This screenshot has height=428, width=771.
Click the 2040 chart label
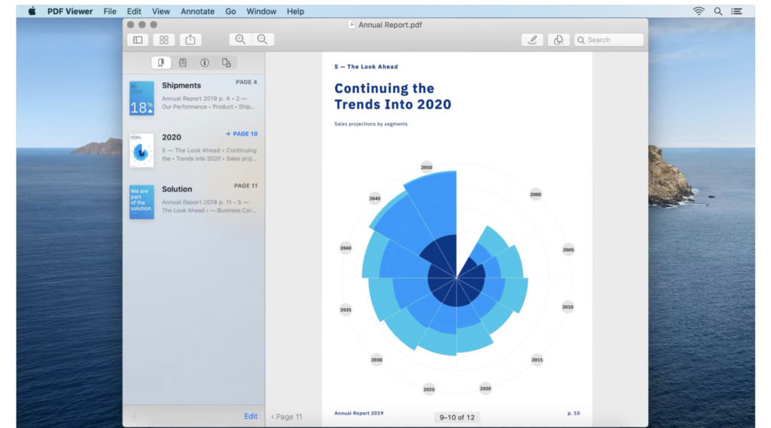346,248
